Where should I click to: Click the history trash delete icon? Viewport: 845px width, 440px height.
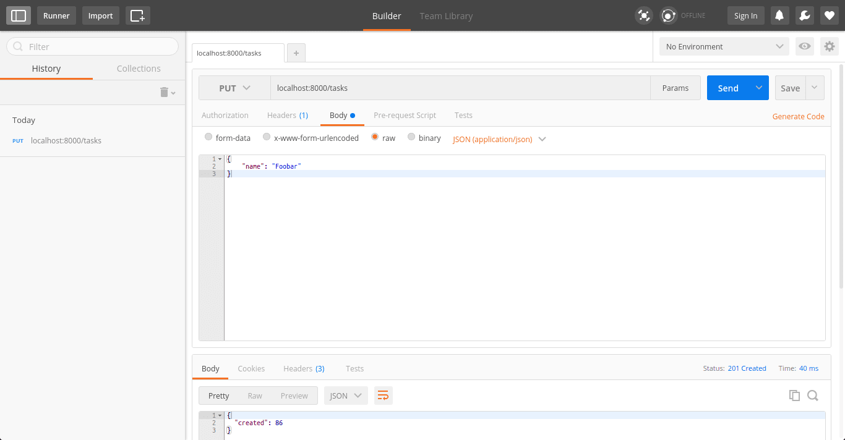point(168,92)
